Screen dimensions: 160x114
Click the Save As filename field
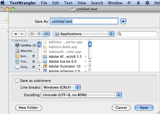pos(84,21)
